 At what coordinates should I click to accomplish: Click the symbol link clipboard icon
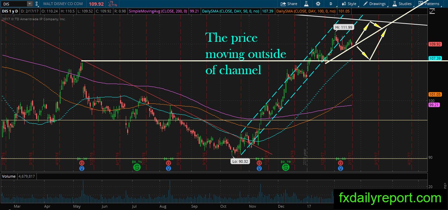pos(37,4)
